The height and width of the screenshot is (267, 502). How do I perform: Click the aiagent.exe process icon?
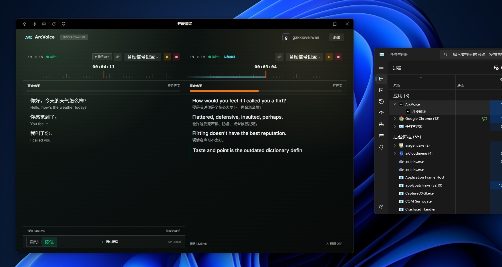coord(401,145)
